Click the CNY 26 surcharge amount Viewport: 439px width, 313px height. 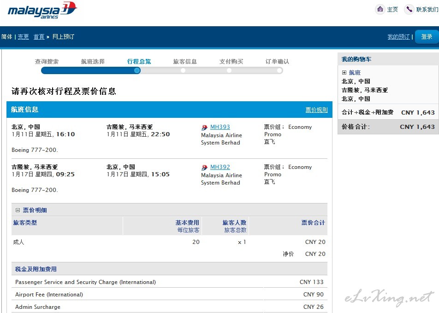point(313,307)
